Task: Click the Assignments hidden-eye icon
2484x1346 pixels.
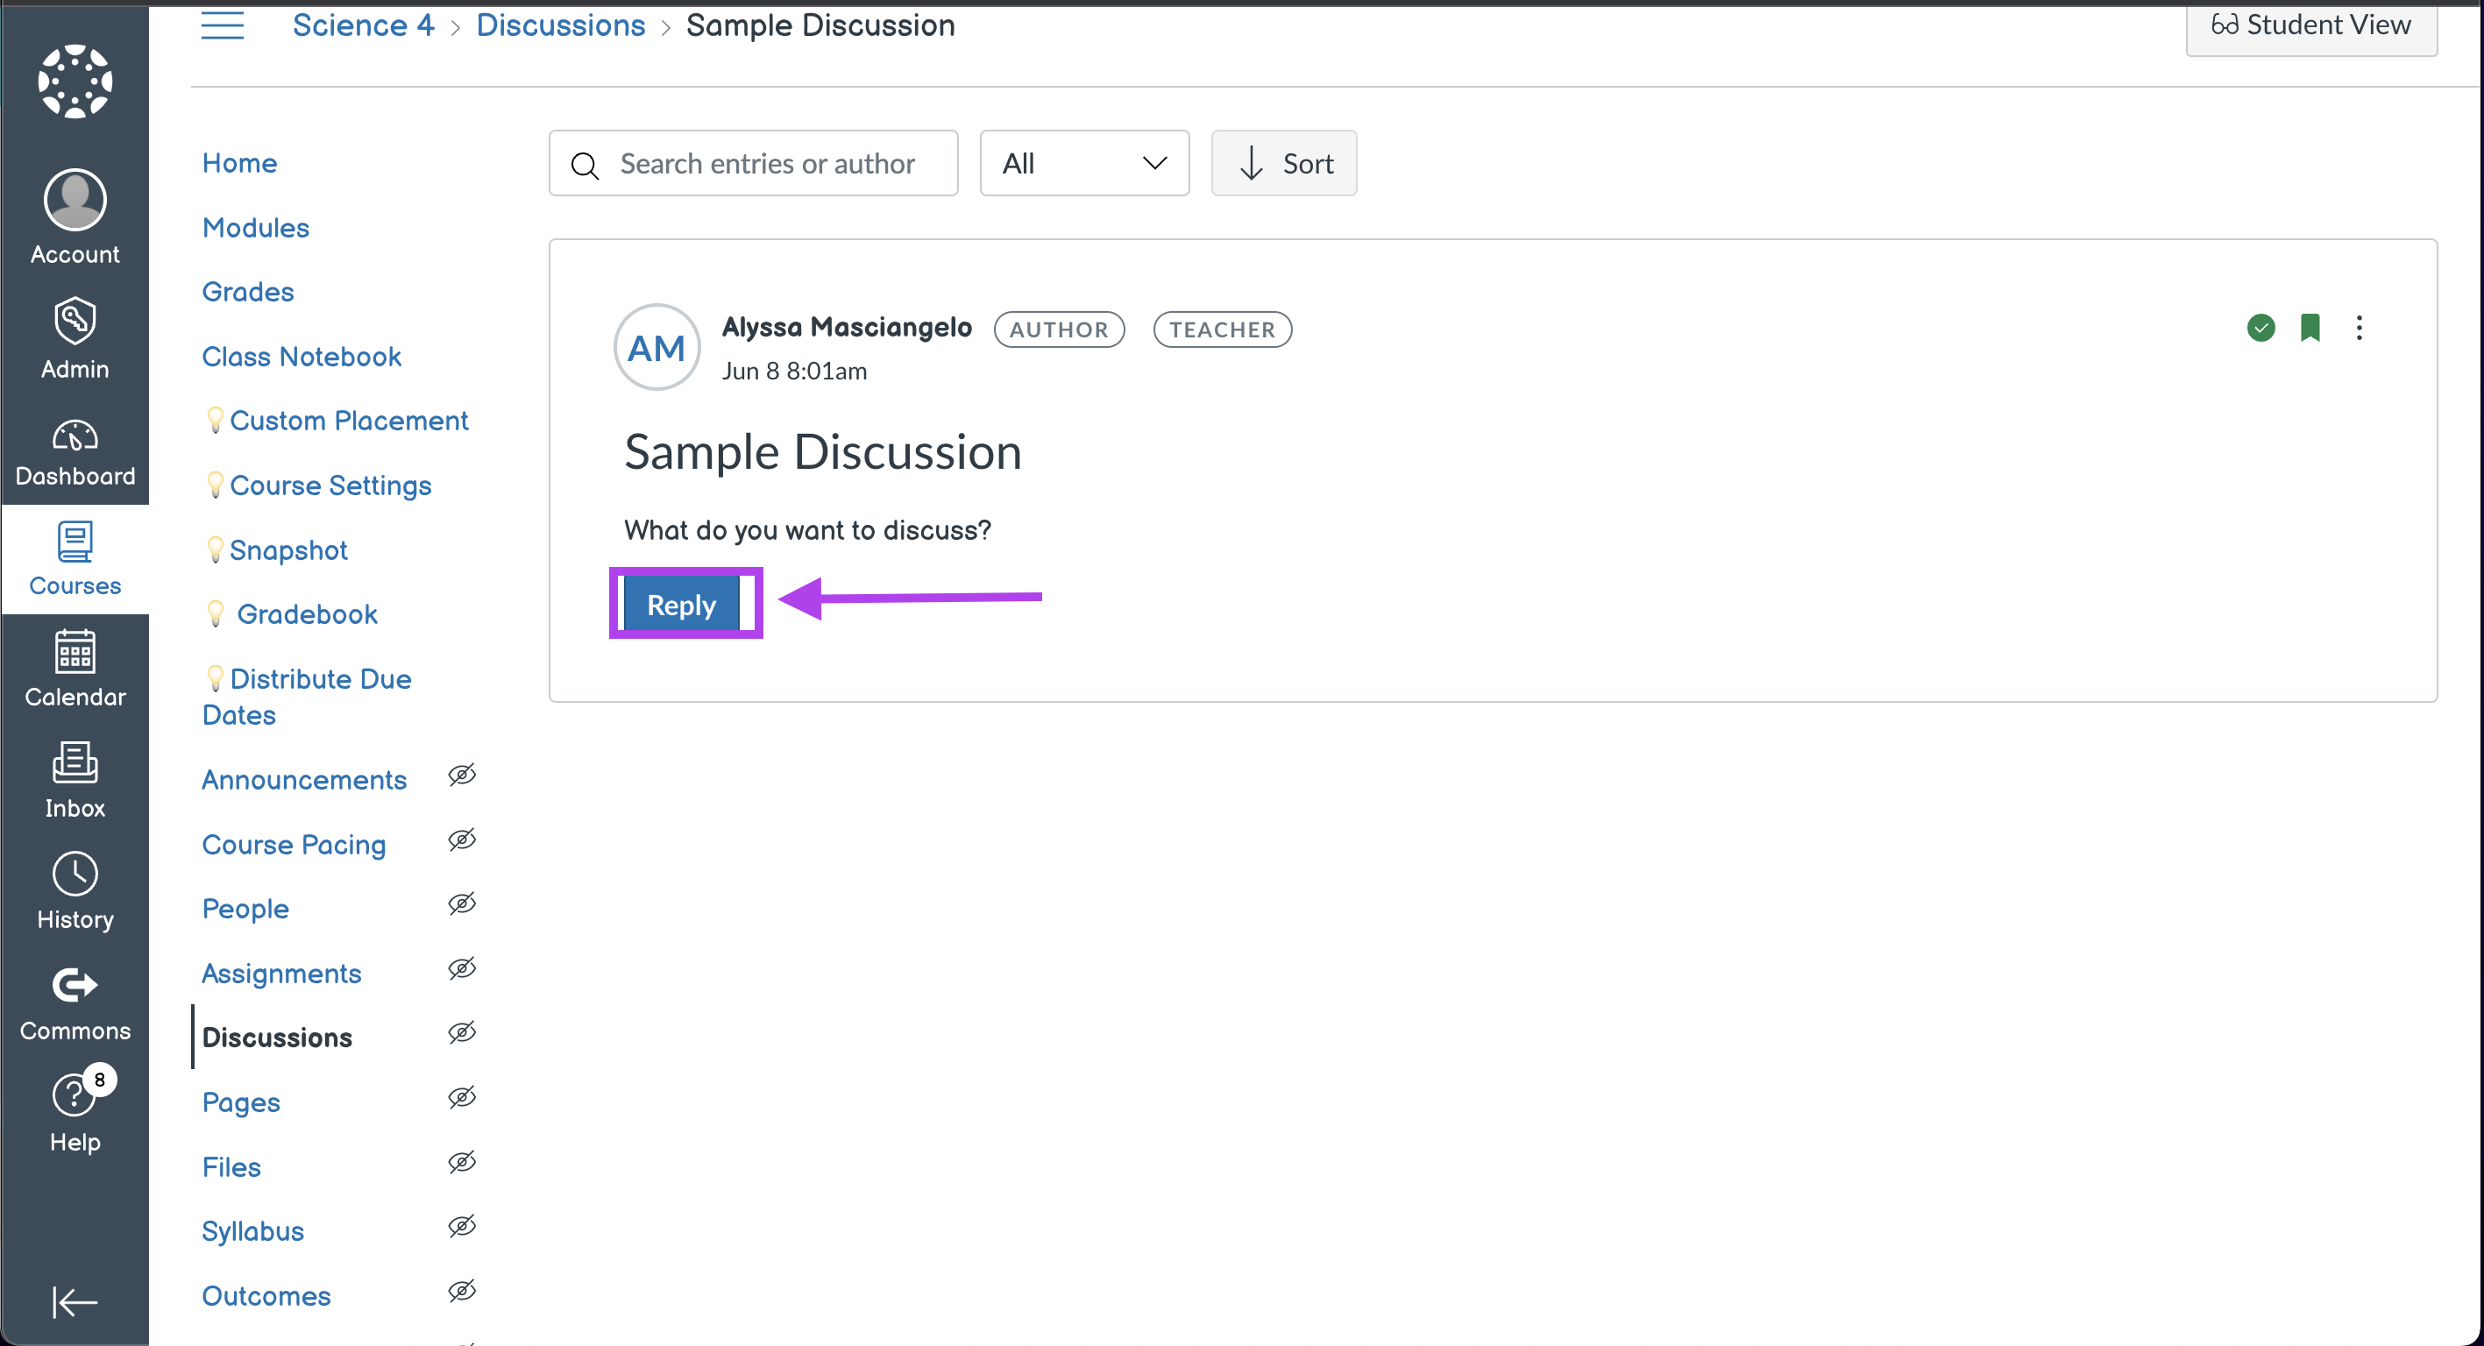Action: (462, 969)
